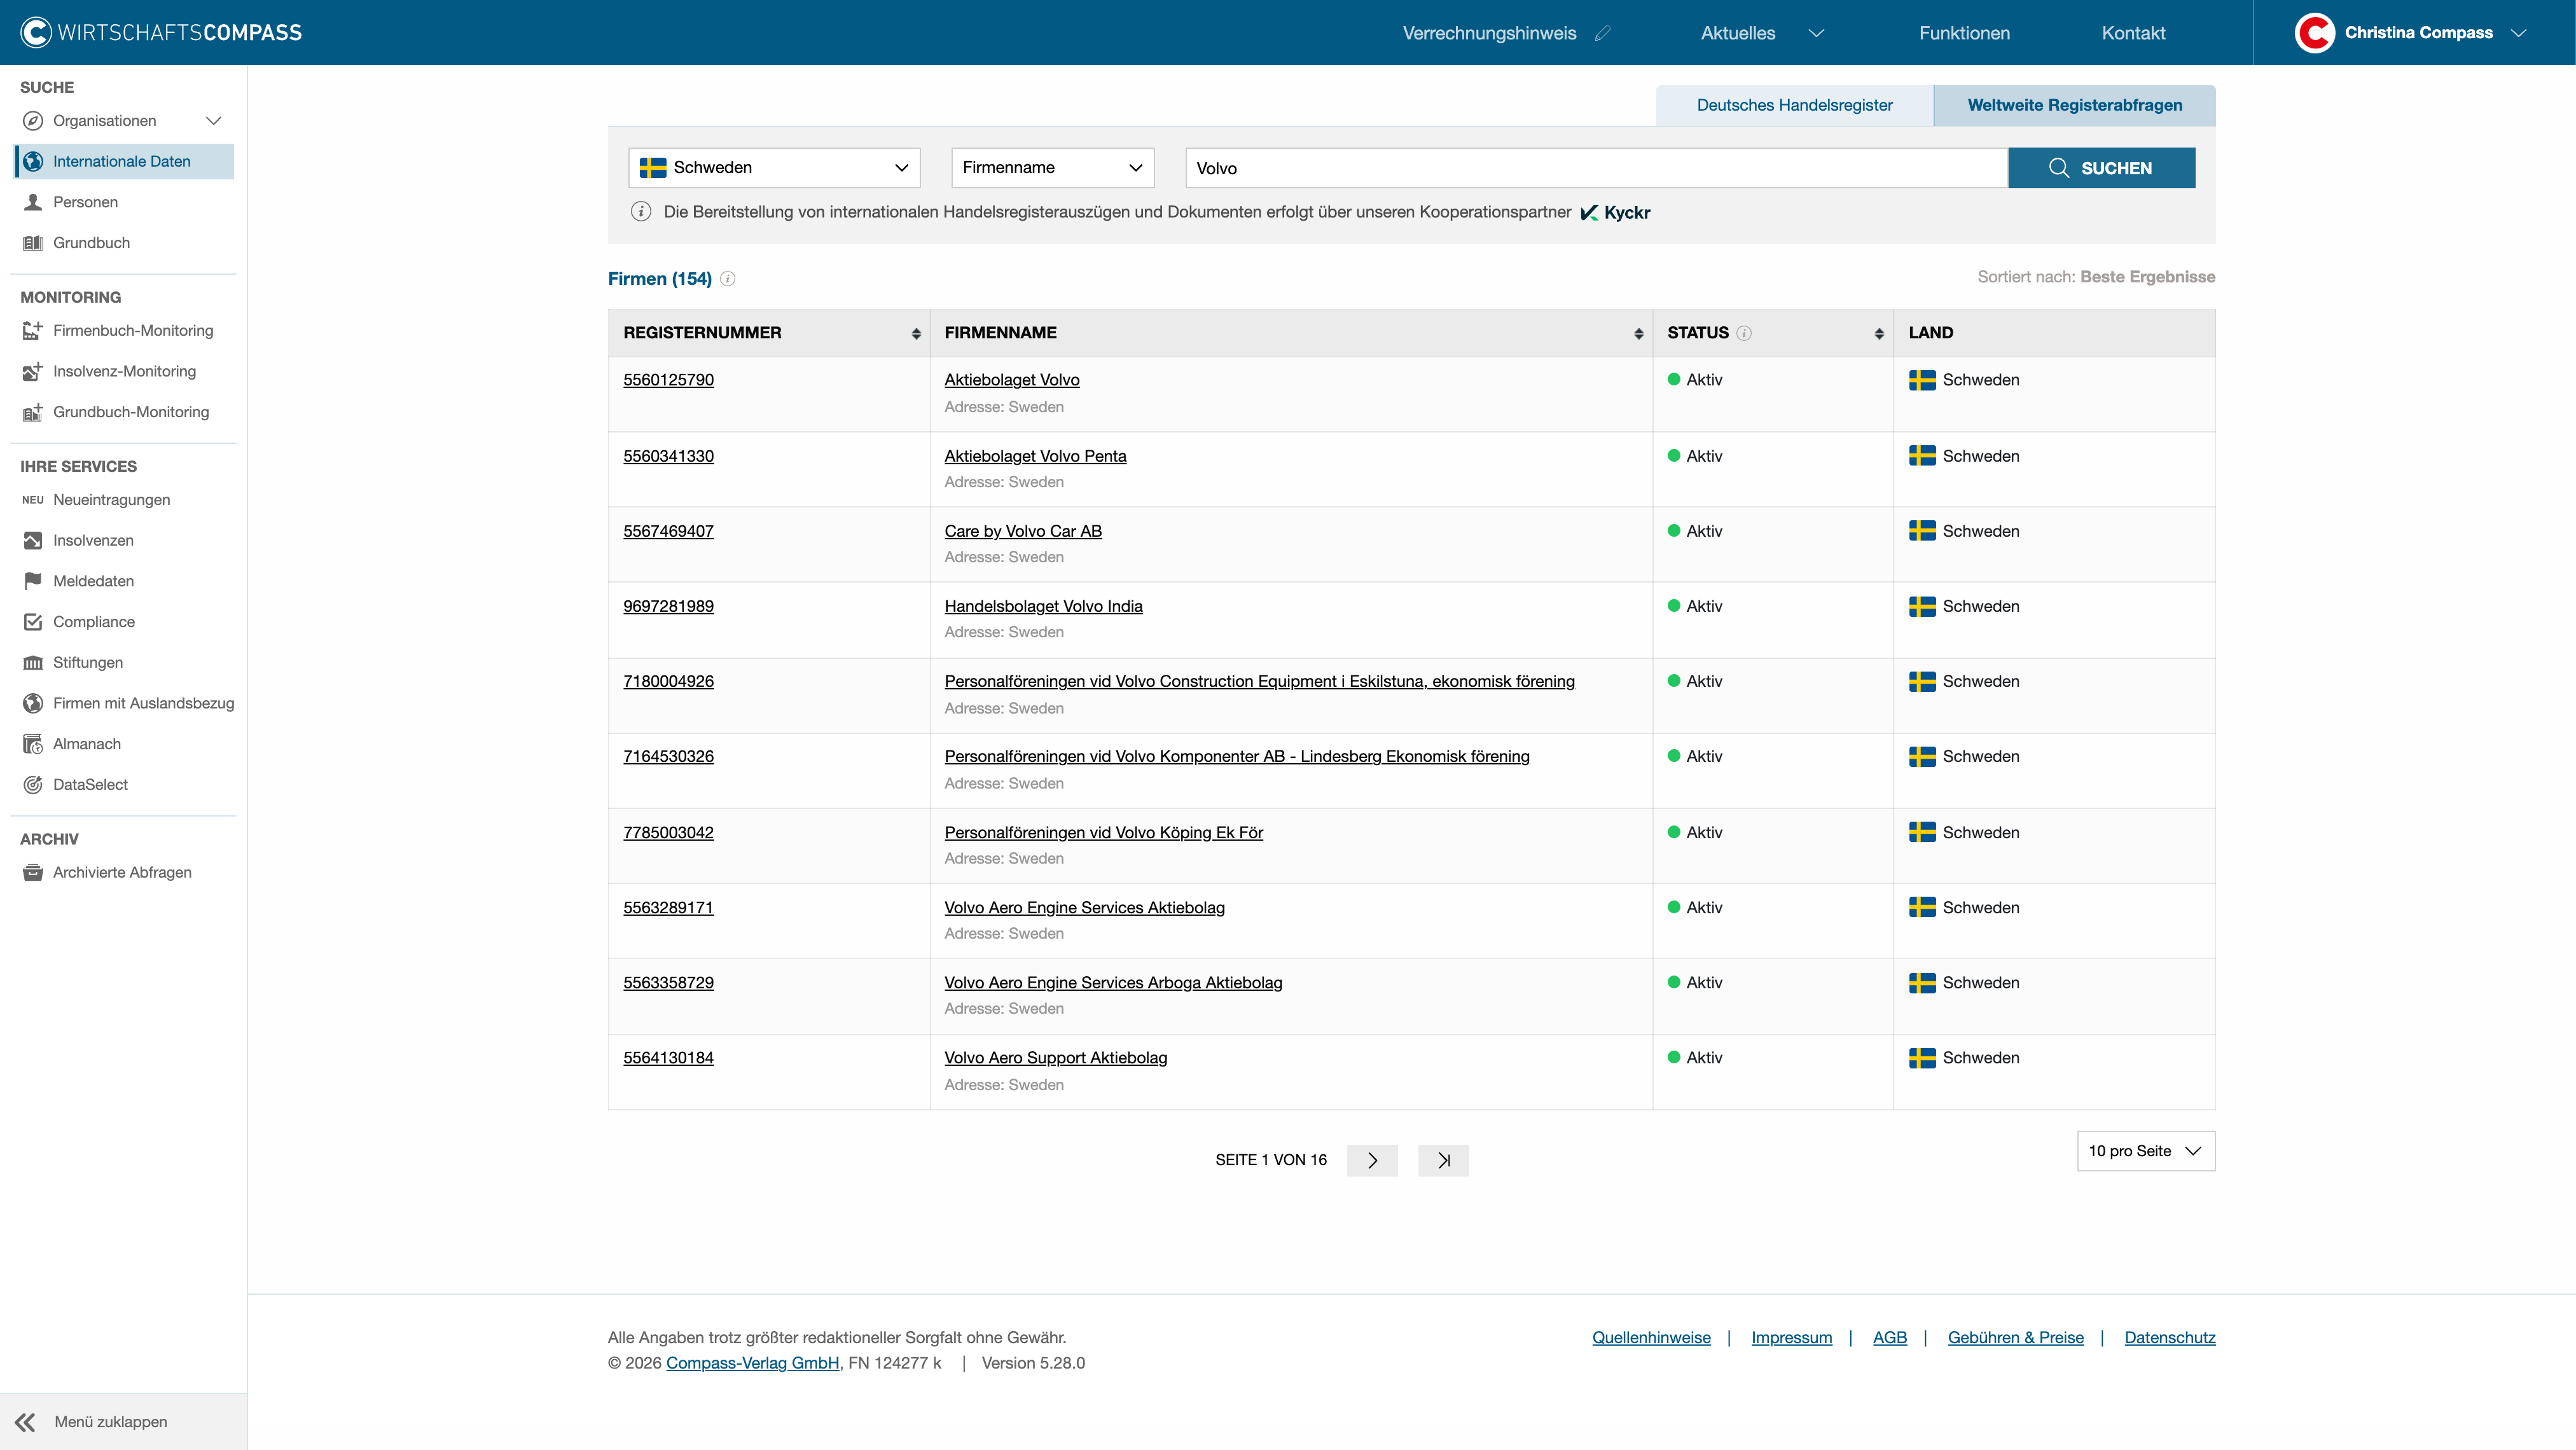Screen dimensions: 2576x1450
Task: Click the Status column info icon
Action: click(x=1744, y=333)
